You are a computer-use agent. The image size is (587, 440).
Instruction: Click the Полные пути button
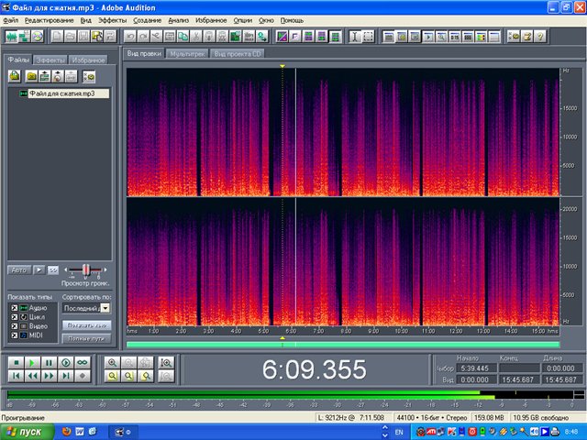coord(85,339)
